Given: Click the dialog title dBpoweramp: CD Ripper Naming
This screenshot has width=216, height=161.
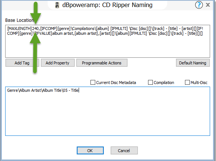Looking at the screenshot, I should tap(107, 5).
